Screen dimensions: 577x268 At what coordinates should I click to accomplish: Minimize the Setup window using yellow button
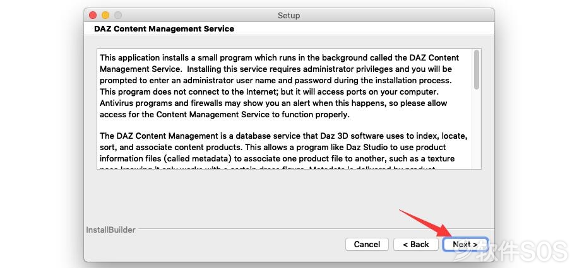click(x=105, y=15)
